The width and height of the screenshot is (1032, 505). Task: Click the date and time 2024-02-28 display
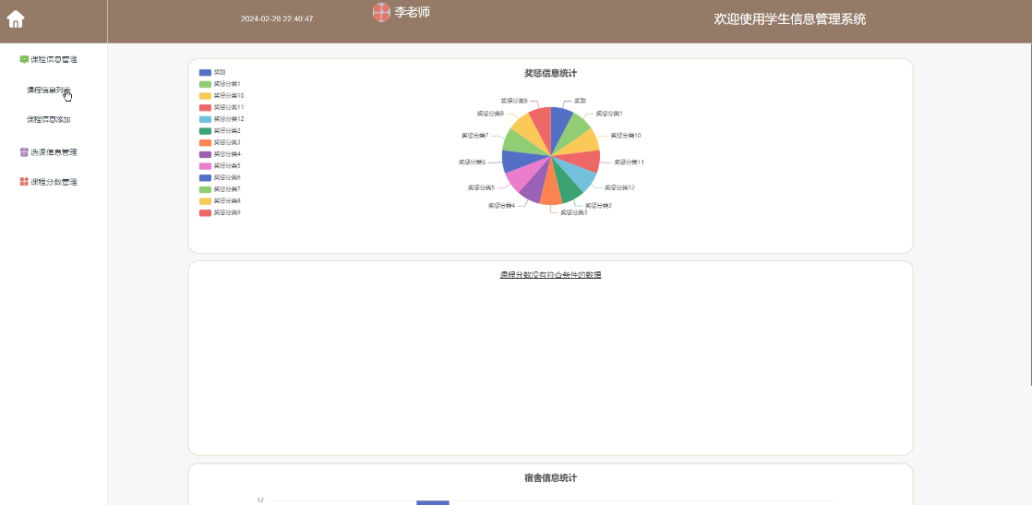[276, 18]
